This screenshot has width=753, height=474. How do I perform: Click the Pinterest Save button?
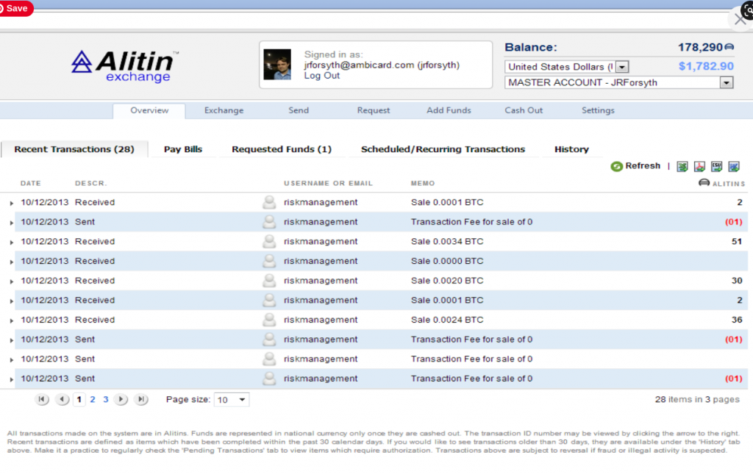click(x=16, y=8)
